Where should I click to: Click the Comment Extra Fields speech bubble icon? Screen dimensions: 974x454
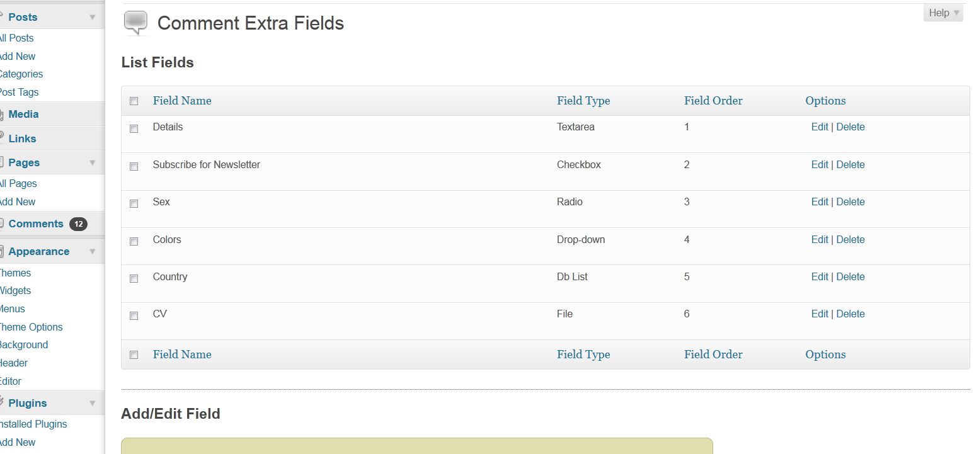[135, 23]
